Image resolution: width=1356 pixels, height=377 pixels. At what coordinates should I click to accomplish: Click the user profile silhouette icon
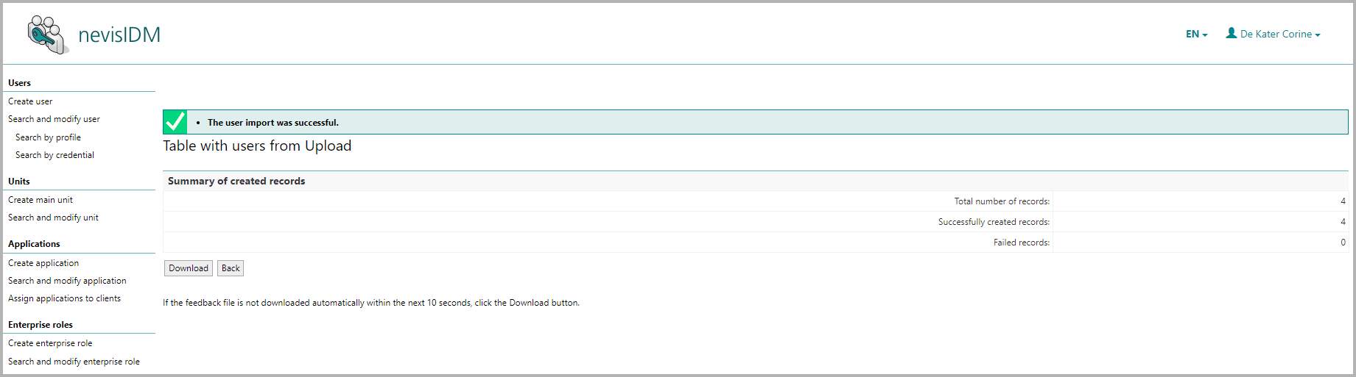click(1231, 33)
